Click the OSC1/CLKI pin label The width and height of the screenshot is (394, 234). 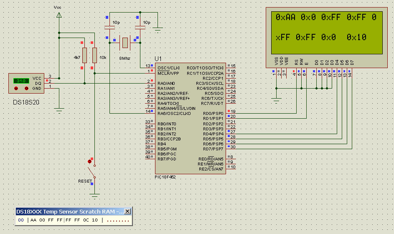click(168, 68)
